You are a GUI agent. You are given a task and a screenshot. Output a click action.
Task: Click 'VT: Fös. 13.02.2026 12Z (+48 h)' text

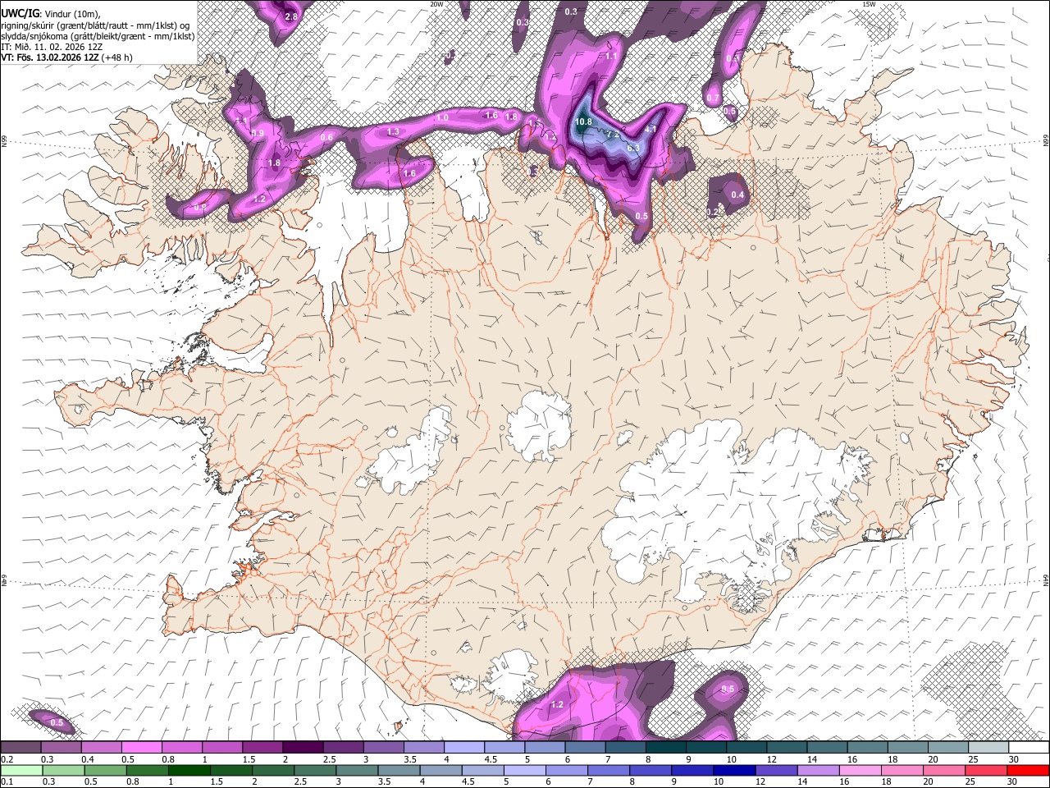tap(67, 57)
